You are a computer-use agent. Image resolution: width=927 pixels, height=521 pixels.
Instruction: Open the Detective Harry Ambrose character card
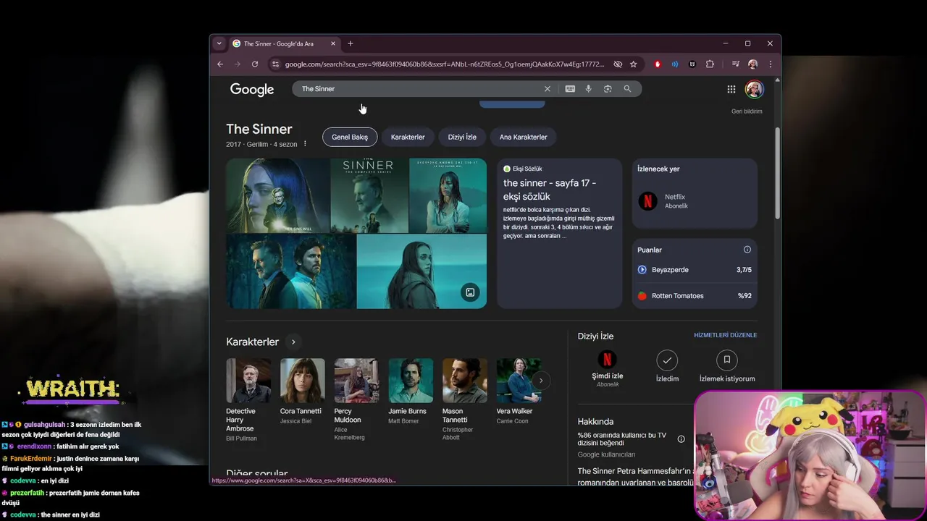[x=248, y=399]
